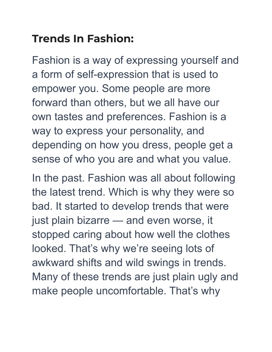
Task: Click the word "depending"
Action: tap(57, 145)
